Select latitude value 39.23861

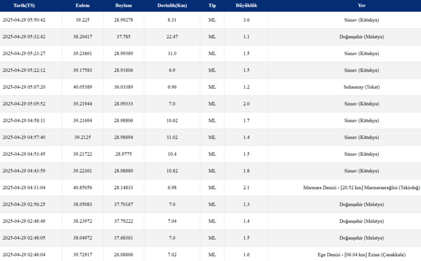click(82, 53)
